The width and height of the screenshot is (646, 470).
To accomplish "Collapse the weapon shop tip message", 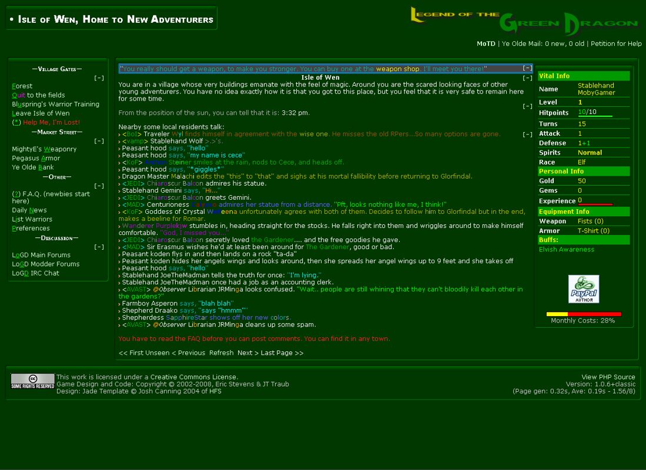I will coord(527,69).
